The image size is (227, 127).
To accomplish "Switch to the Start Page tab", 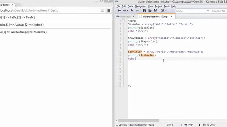I will click(125, 17).
